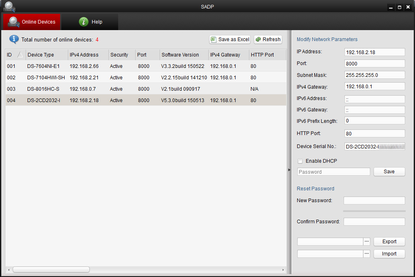Click the Import button

pyautogui.click(x=389, y=254)
